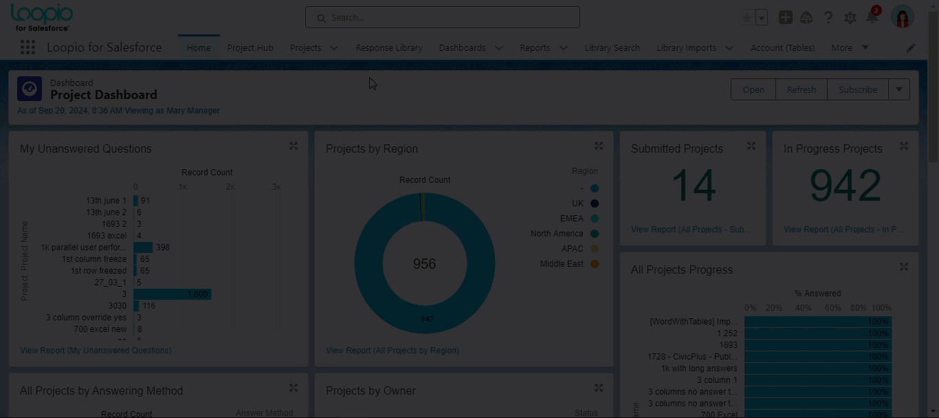
Task: Switch to the Project Hub tab
Action: pos(250,47)
